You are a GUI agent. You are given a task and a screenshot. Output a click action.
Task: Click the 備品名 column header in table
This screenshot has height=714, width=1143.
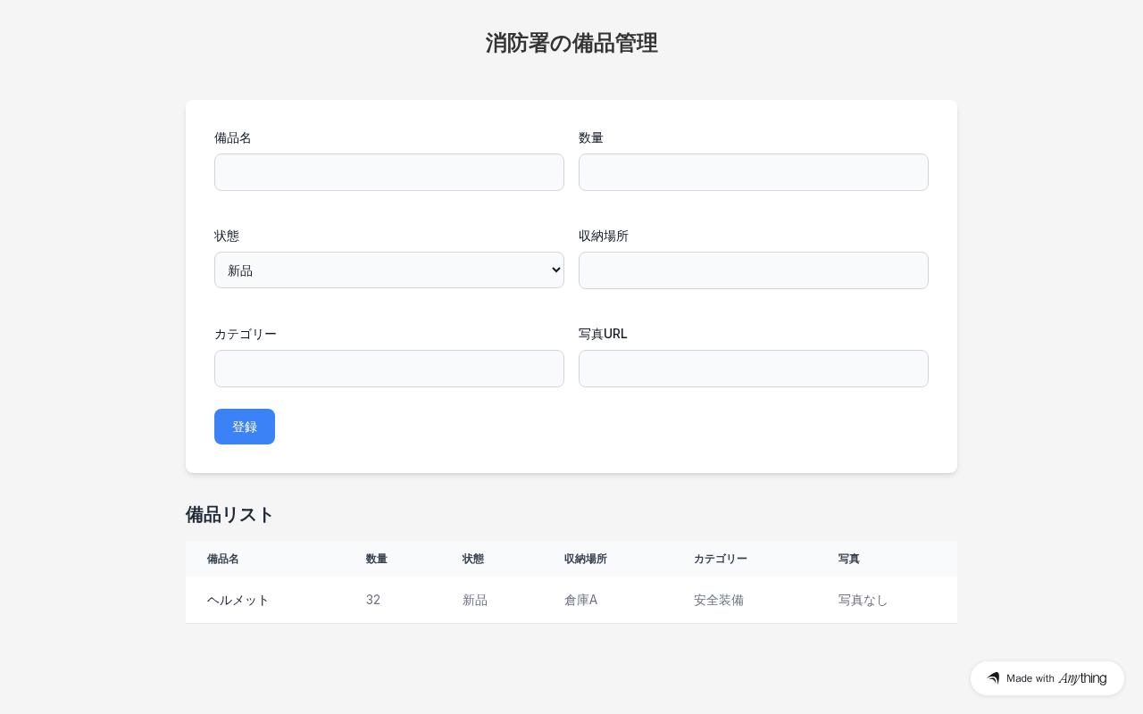pos(223,559)
